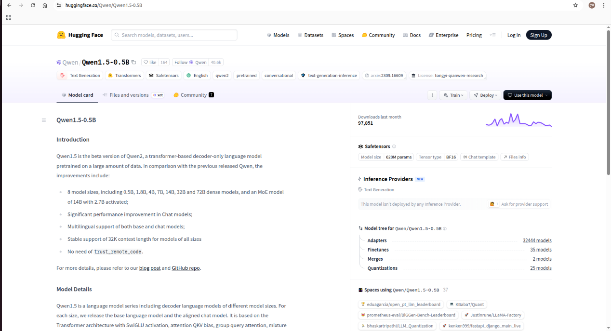Viewport: 611px width, 331px height.
Task: Click the Sign Up button
Action: pos(538,35)
